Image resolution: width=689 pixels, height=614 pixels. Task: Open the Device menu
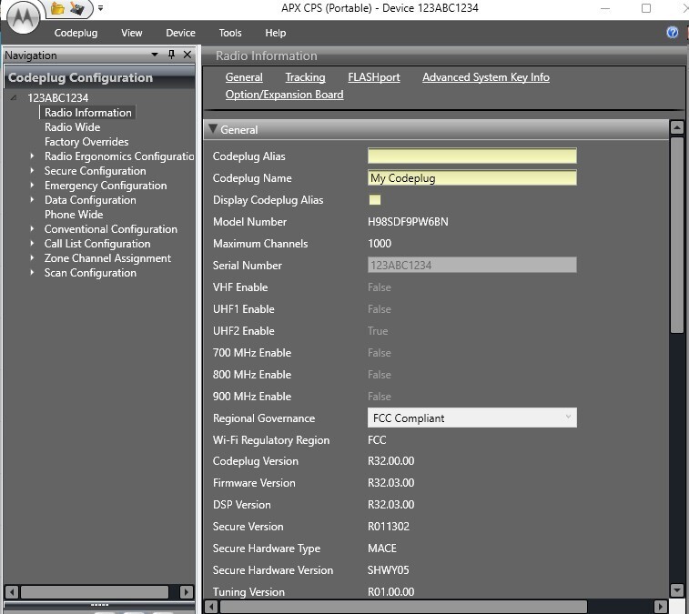tap(180, 33)
